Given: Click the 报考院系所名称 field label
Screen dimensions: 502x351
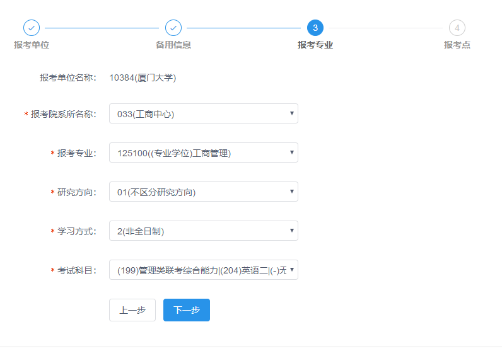Looking at the screenshot, I should coord(64,114).
